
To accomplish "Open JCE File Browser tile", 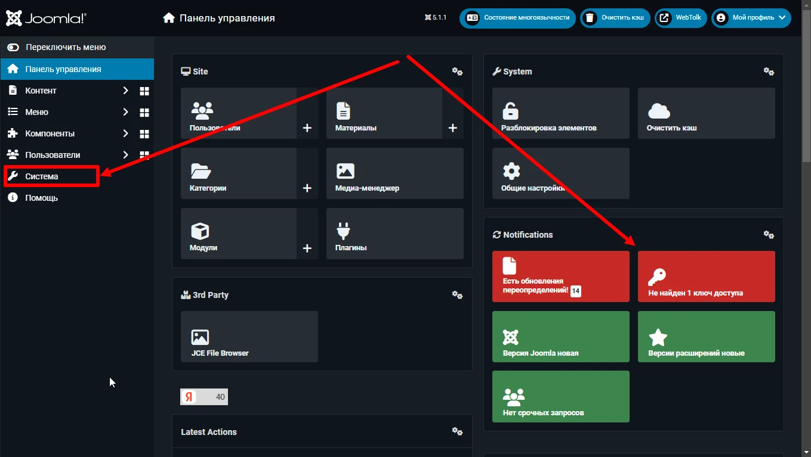I will (249, 337).
